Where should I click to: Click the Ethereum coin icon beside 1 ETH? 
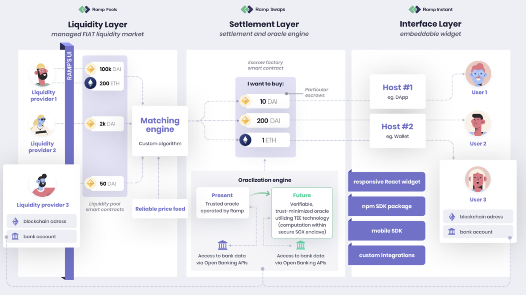pyautogui.click(x=245, y=140)
